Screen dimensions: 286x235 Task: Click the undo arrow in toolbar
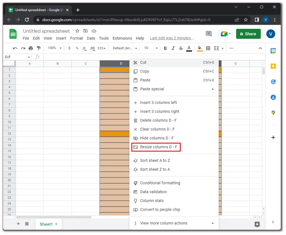(15, 48)
